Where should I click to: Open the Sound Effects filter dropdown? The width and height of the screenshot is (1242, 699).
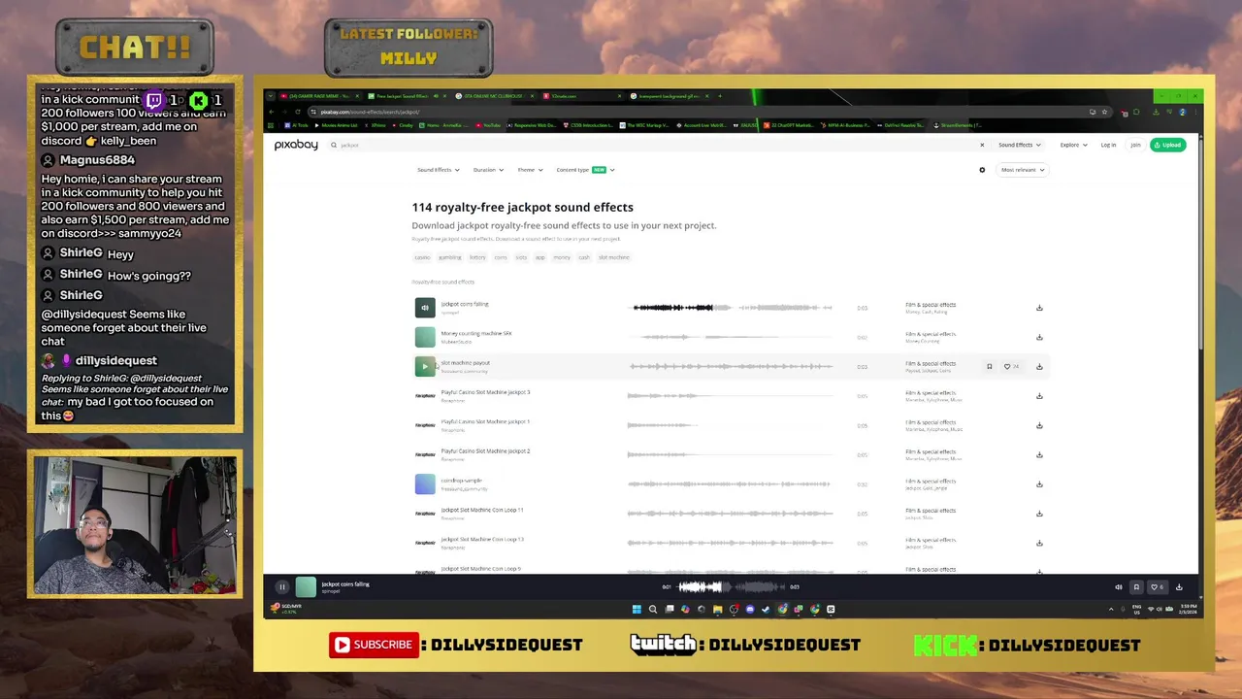coord(439,170)
